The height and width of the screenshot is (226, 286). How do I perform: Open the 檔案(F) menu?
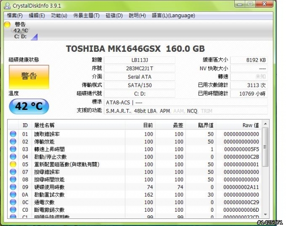15,16
